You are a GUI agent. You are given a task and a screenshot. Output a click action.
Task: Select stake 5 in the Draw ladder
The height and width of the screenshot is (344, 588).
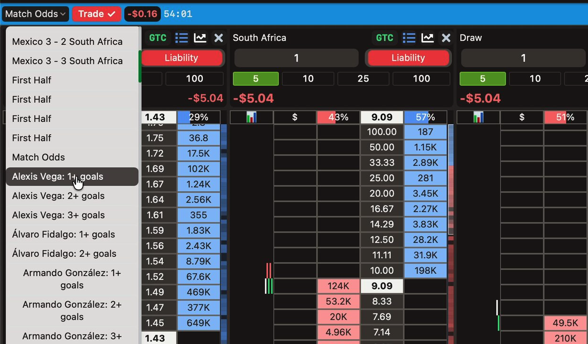pyautogui.click(x=483, y=79)
